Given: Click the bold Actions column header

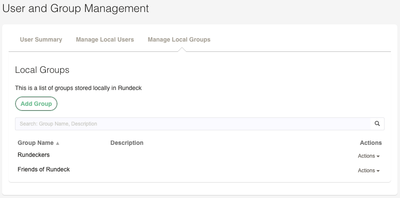Looking at the screenshot, I should [x=371, y=143].
